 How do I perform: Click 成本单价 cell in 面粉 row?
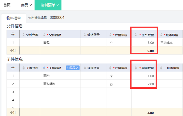pos(170,76)
